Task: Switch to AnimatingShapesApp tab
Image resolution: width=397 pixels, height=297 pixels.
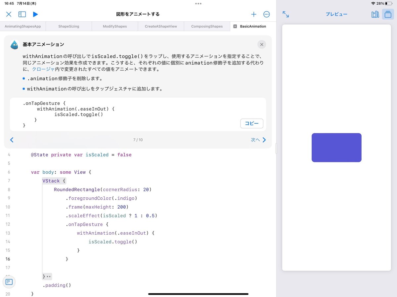Action: coord(23,26)
